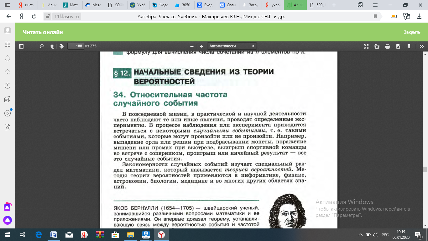Switch to the 'инсти' Yandex tab
This screenshot has width=428, height=241.
(x=26, y=5)
